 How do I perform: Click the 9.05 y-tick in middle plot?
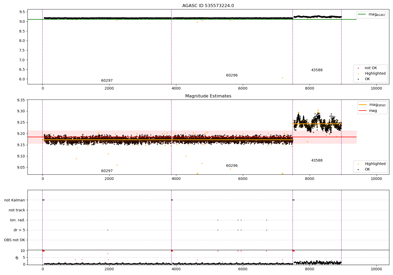coord(21,168)
